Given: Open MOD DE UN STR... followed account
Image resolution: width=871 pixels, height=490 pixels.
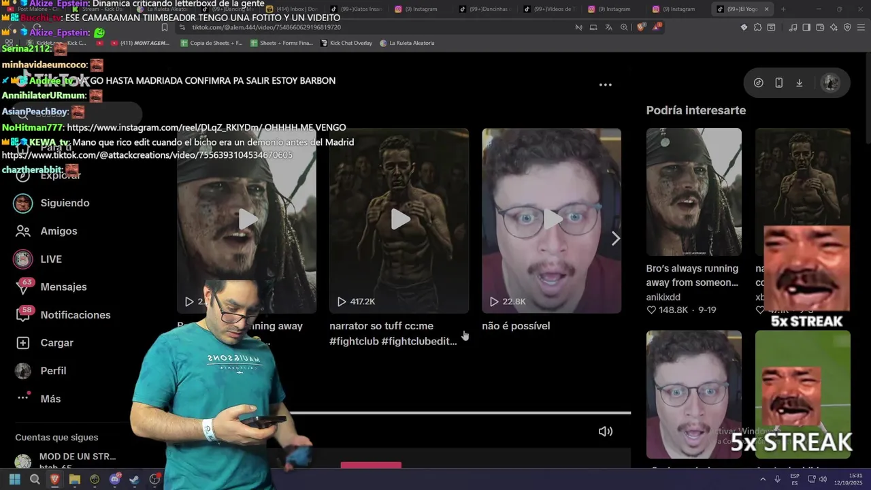Looking at the screenshot, I should (65, 461).
